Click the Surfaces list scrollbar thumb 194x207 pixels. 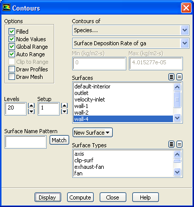(177, 99)
